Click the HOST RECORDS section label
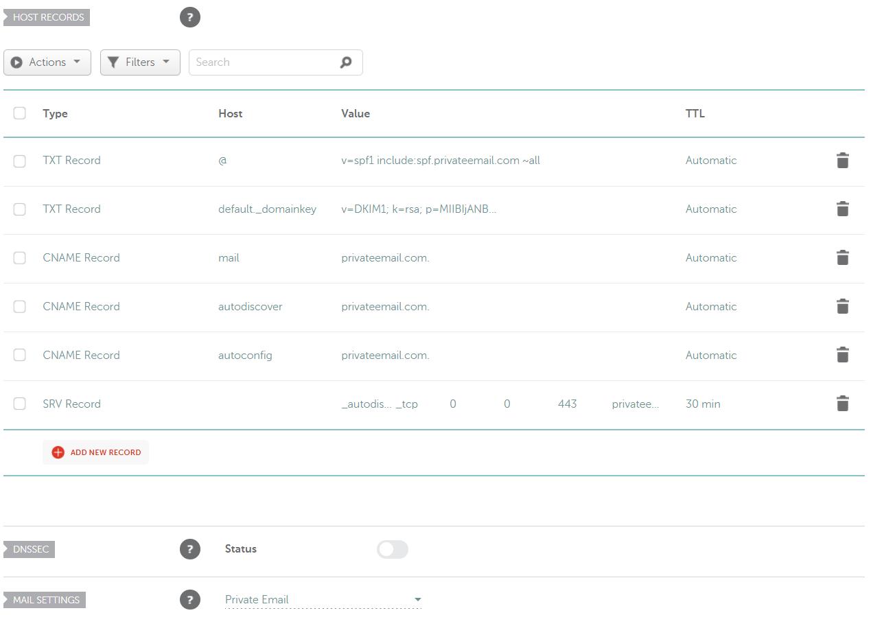This screenshot has height=626, width=884. coord(47,17)
